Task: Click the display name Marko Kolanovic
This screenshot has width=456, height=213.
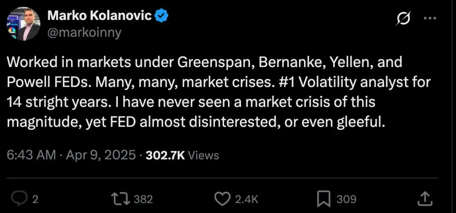Action: (99, 16)
